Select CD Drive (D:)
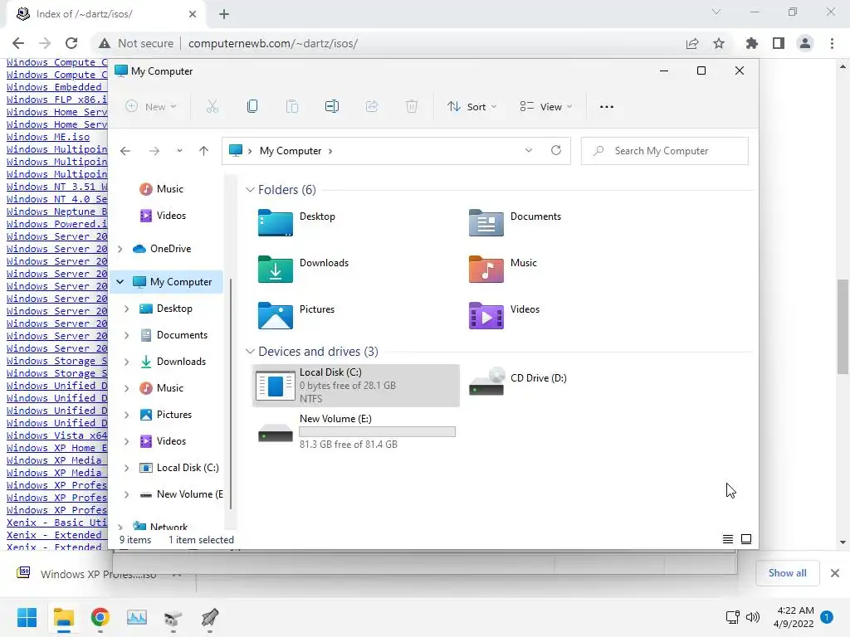This screenshot has height=637, width=850. click(520, 382)
